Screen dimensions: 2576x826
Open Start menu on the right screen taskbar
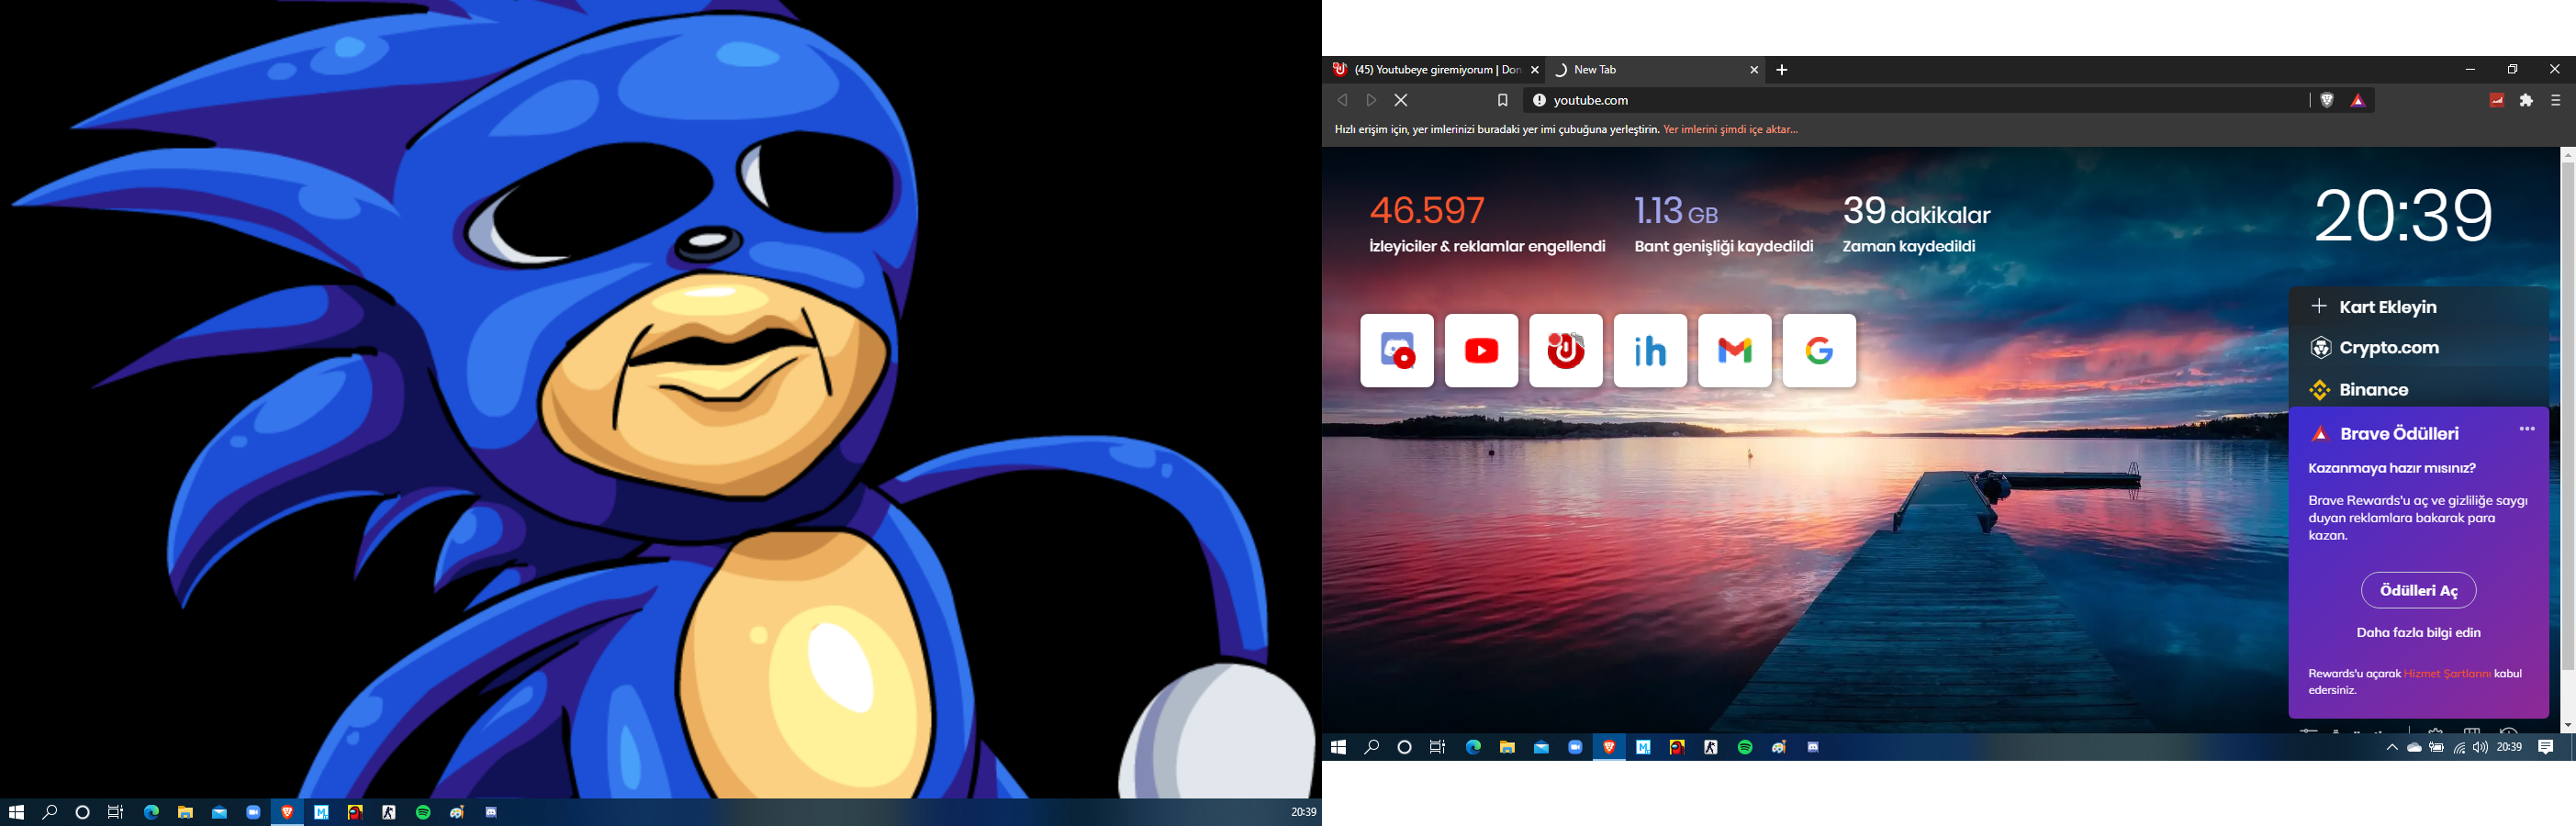(1338, 747)
